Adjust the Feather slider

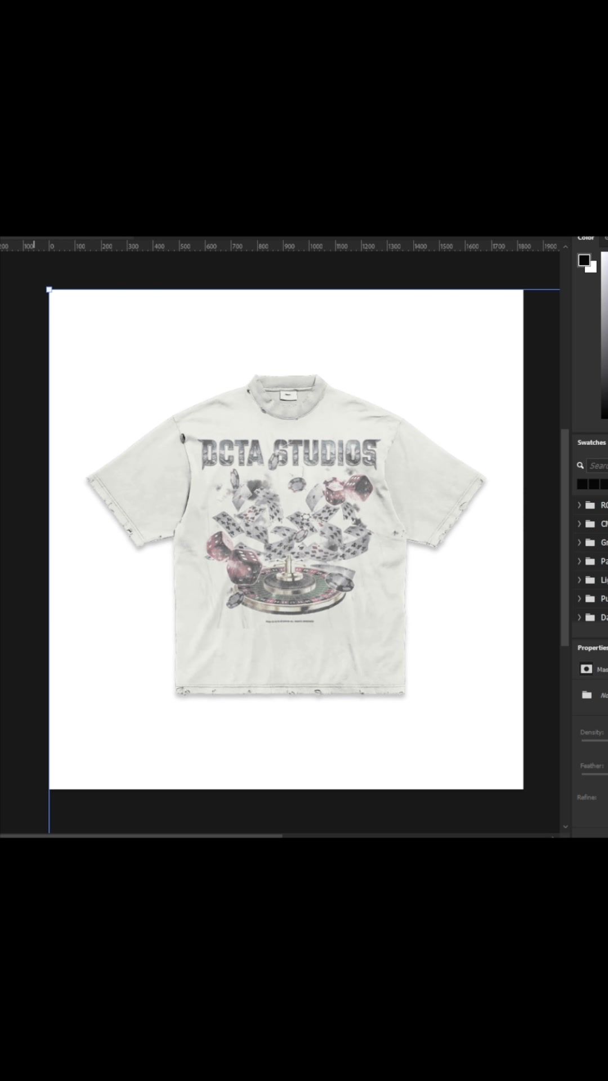pos(594,774)
